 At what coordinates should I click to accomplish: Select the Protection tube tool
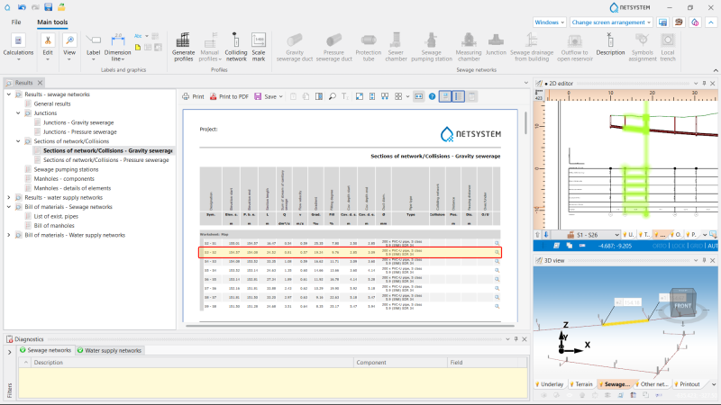[369, 47]
